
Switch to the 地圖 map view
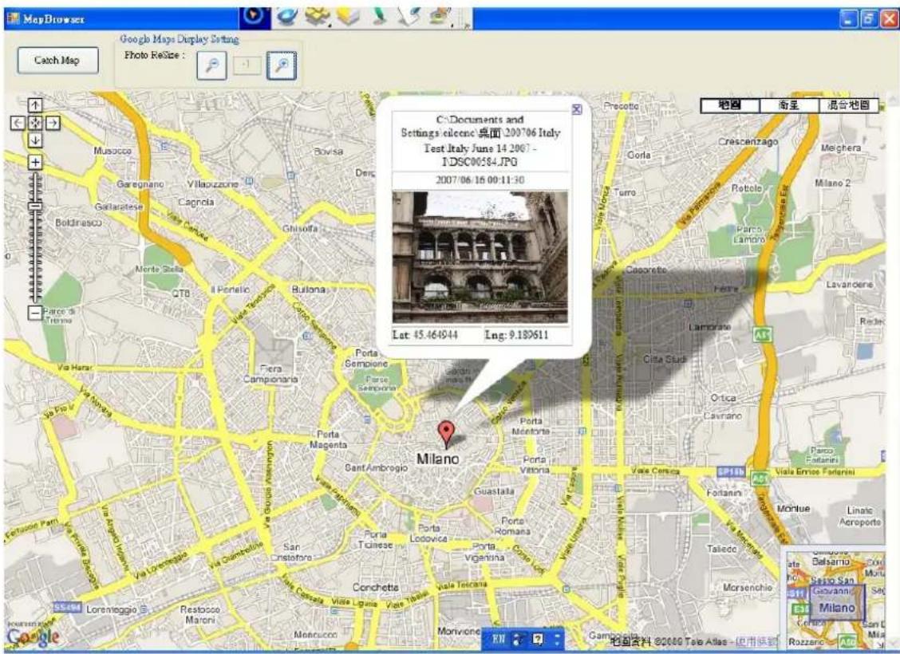729,105
